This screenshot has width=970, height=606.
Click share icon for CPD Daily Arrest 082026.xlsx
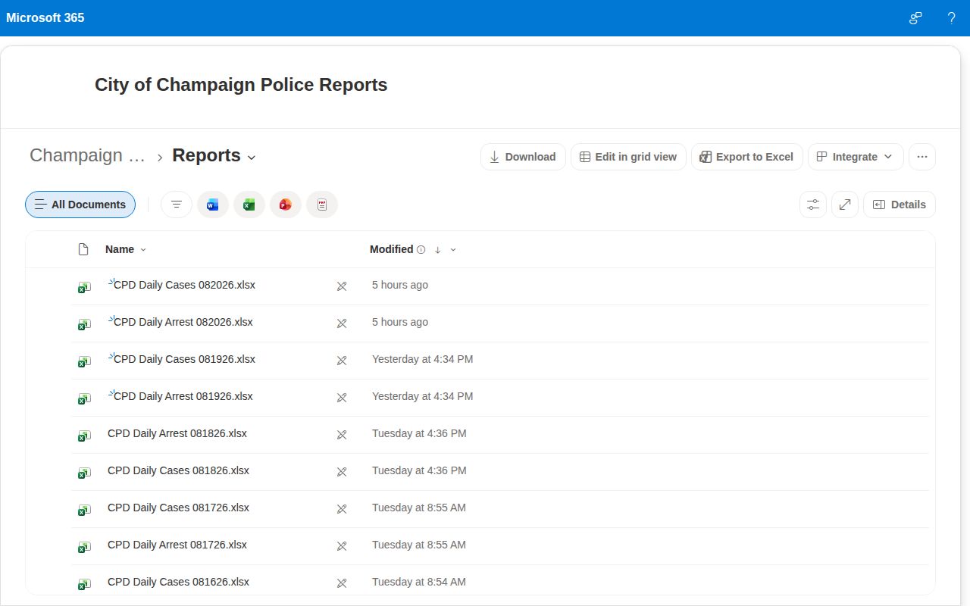click(x=342, y=323)
